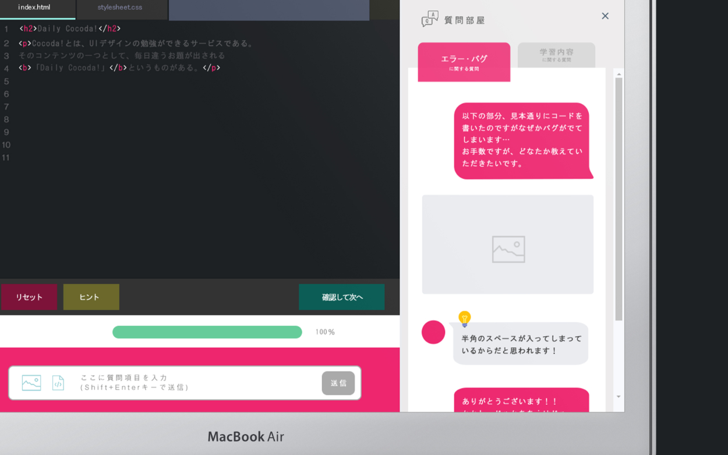Click line number 11 in the editor
728x455 pixels.
[6, 158]
